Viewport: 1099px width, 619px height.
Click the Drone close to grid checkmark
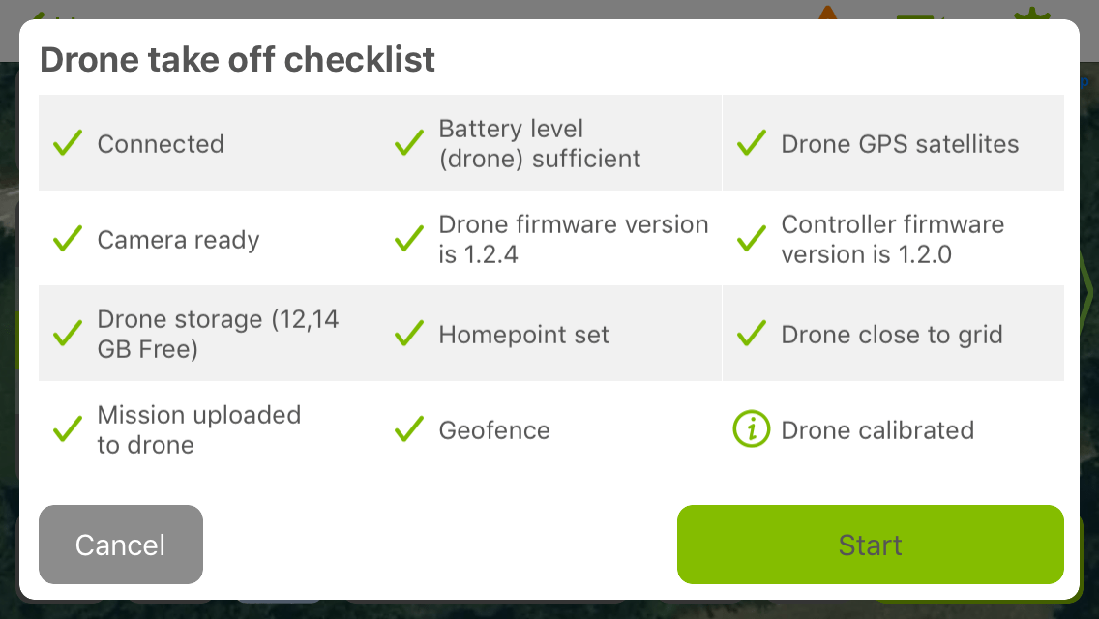click(751, 334)
